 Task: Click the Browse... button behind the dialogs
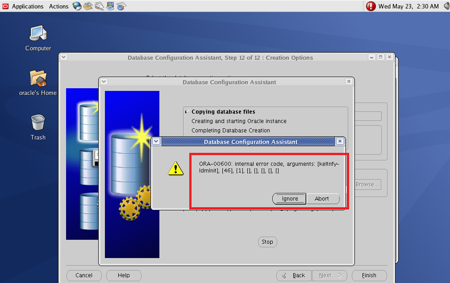[367, 185]
